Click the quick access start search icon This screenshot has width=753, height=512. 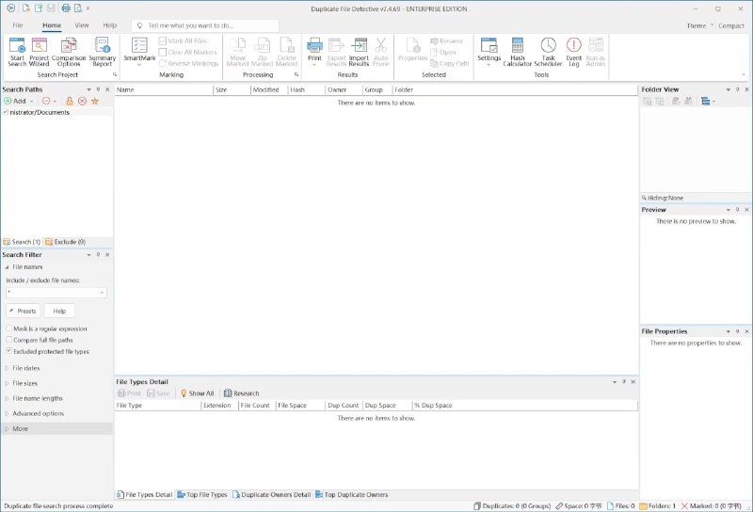click(x=10, y=8)
